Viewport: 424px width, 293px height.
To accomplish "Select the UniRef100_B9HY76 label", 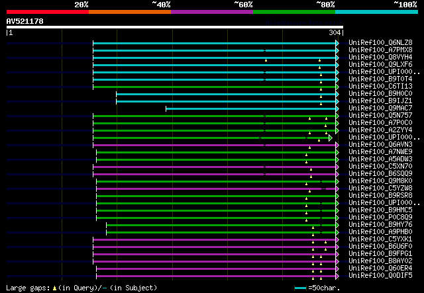I will click(x=380, y=225).
